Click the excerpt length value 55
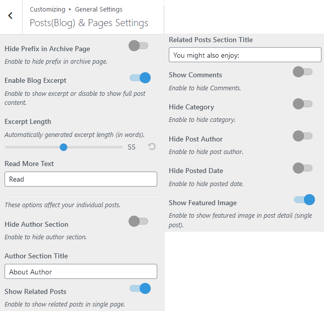The image size is (324, 311). pyautogui.click(x=132, y=147)
